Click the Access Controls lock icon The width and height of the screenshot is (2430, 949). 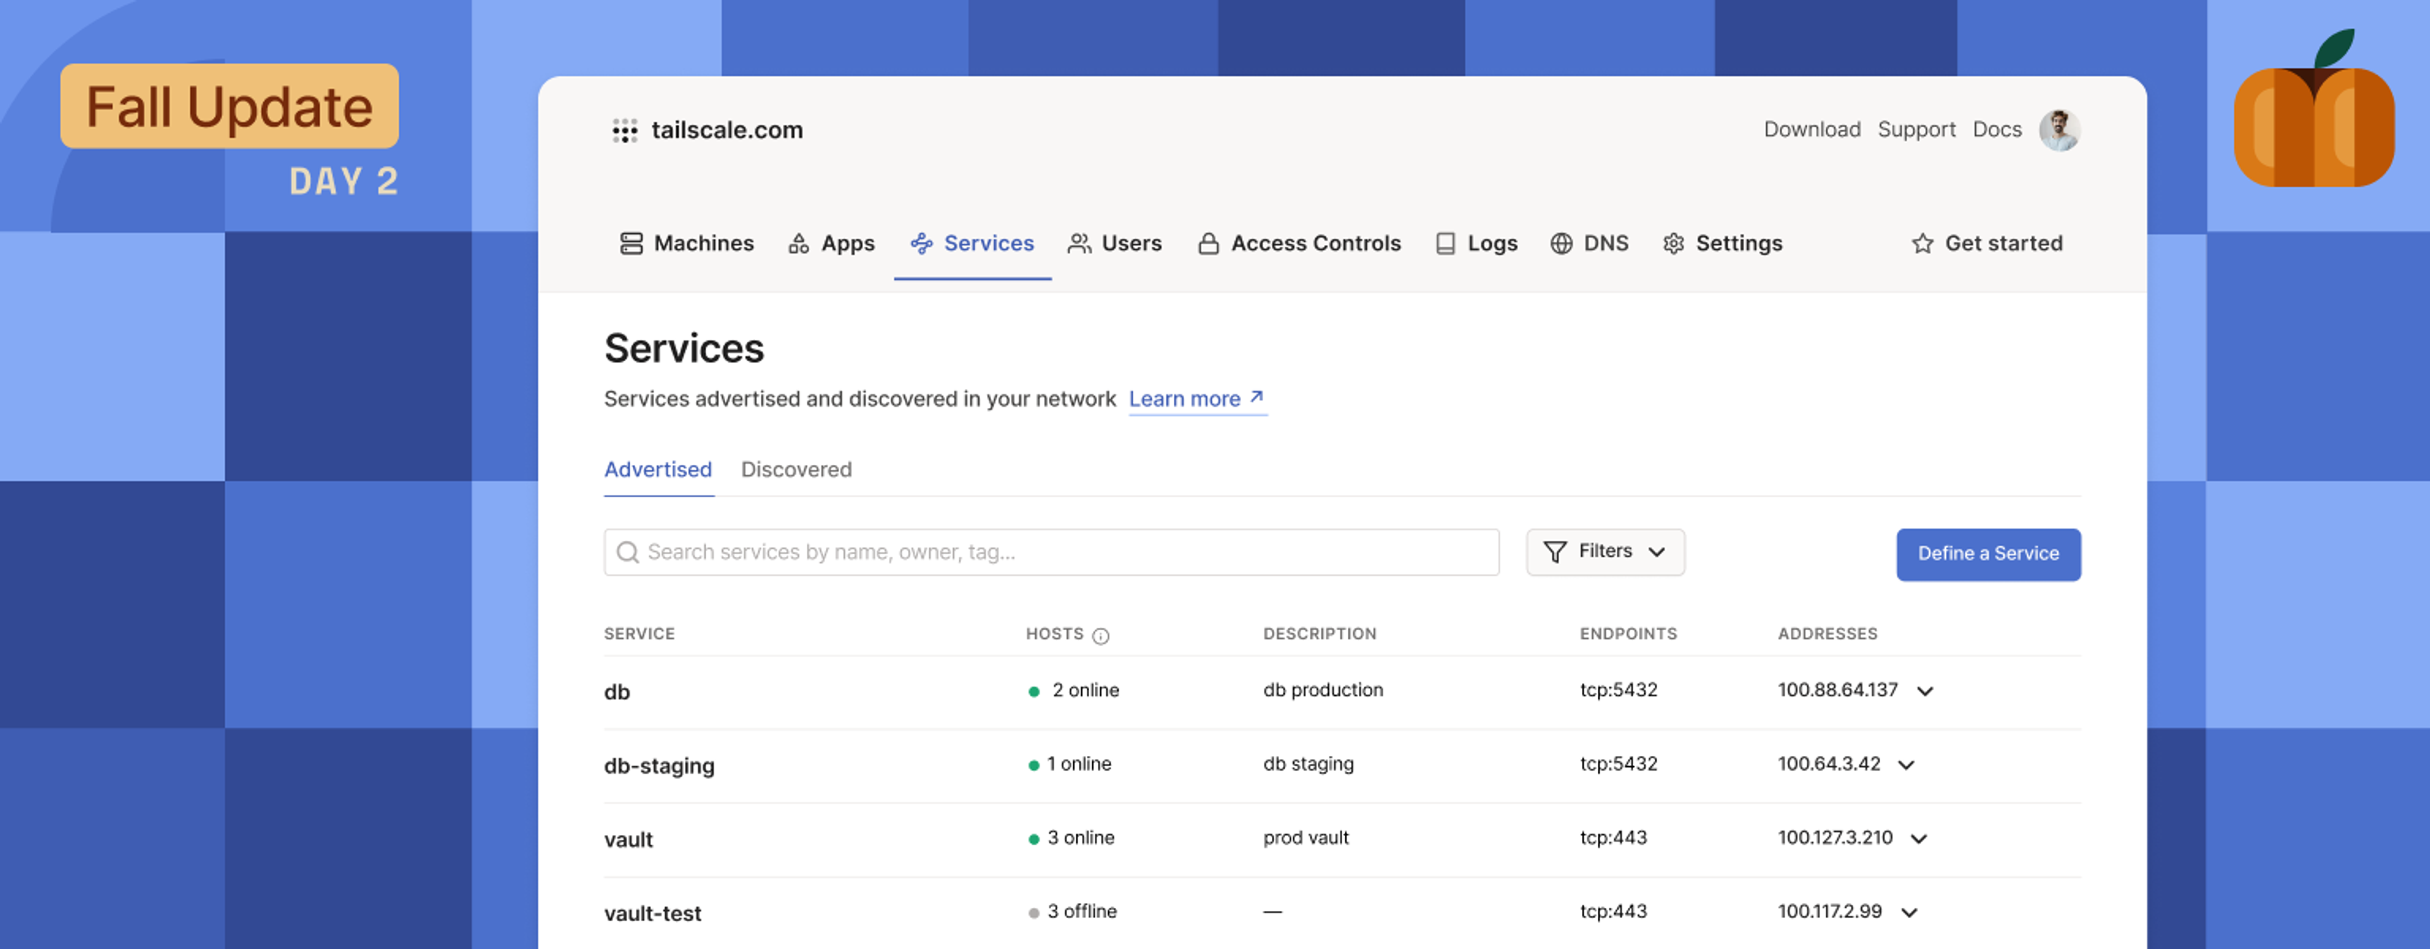click(1207, 244)
